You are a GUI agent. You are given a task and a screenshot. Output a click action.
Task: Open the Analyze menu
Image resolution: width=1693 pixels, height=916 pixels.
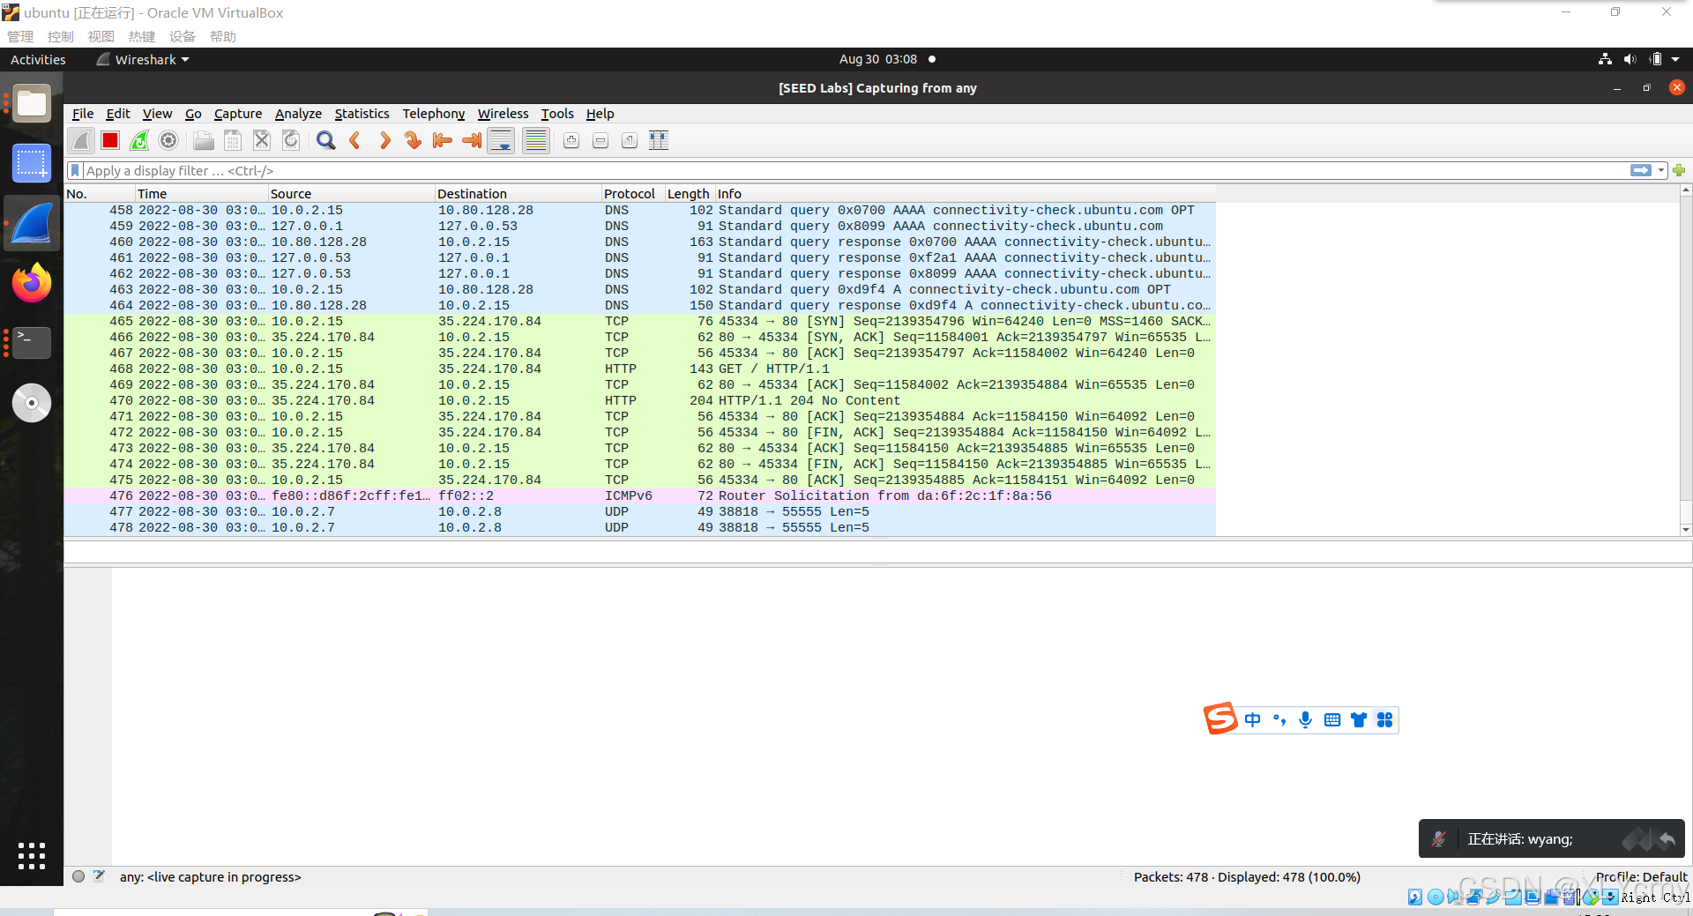tap(298, 114)
